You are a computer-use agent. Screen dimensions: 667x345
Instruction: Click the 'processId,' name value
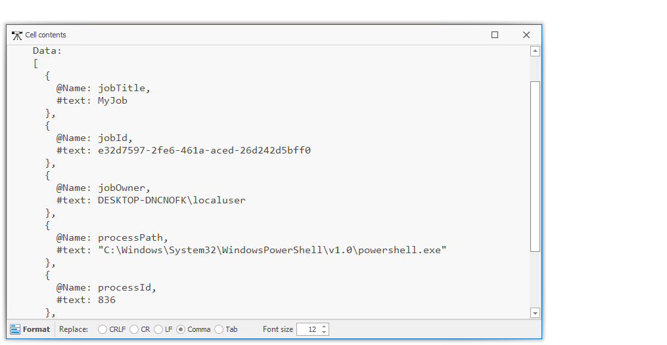coord(127,288)
